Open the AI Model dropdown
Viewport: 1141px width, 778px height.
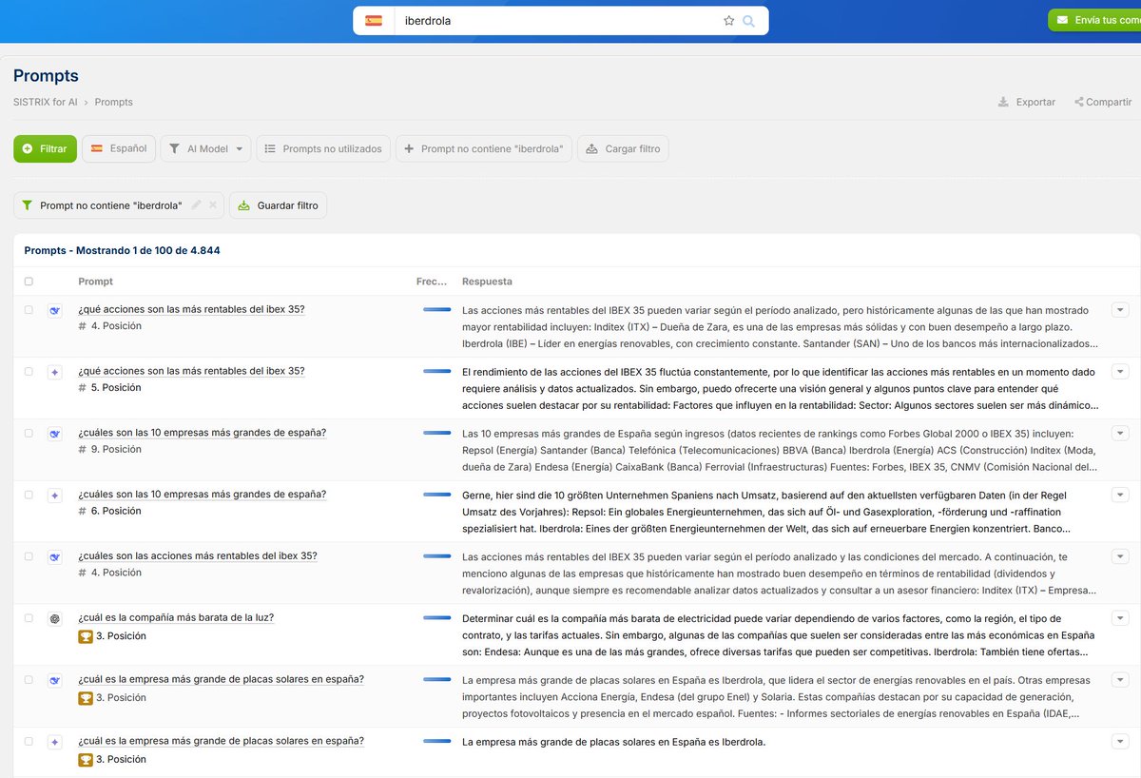coord(205,148)
